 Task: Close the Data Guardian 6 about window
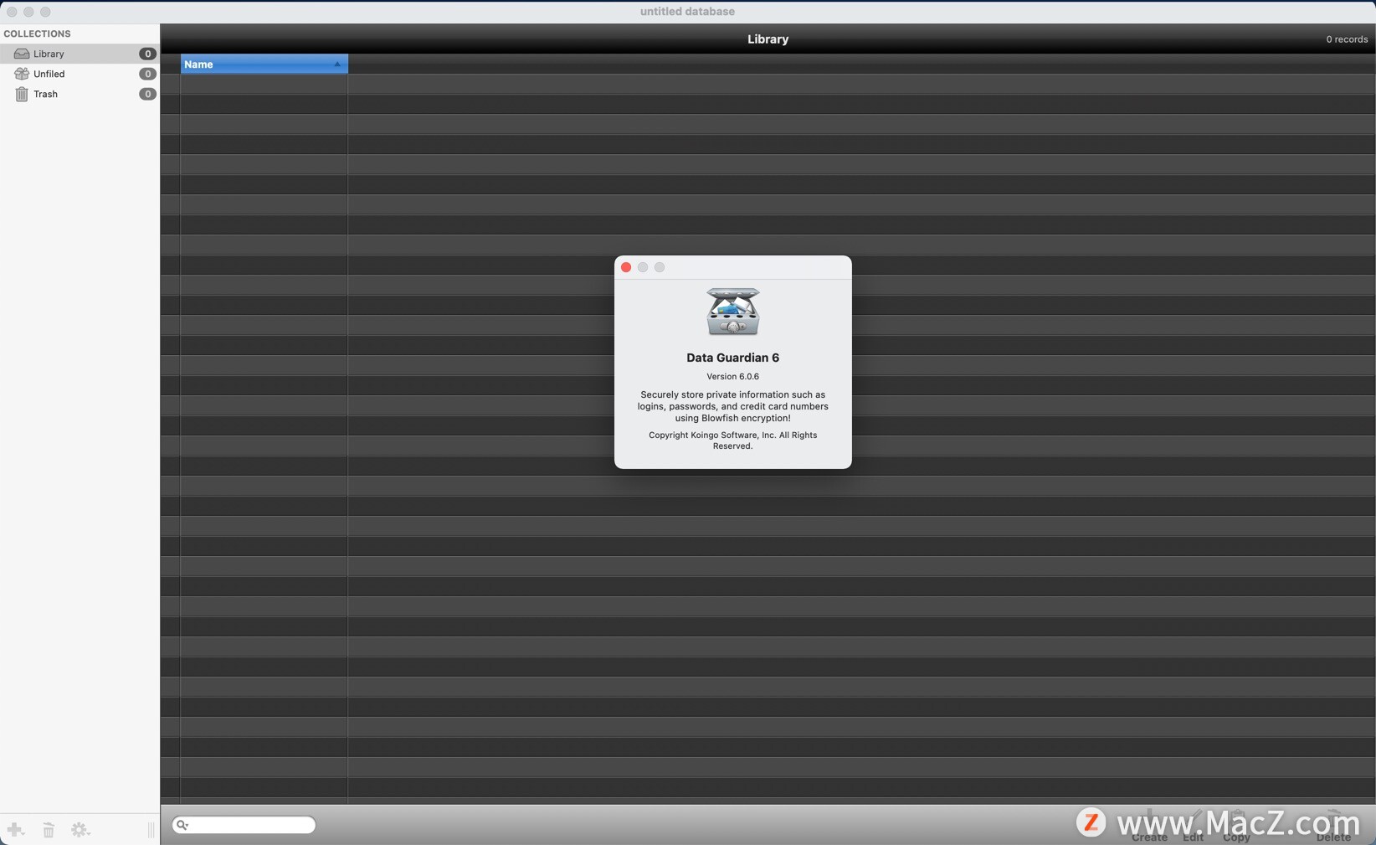(626, 267)
